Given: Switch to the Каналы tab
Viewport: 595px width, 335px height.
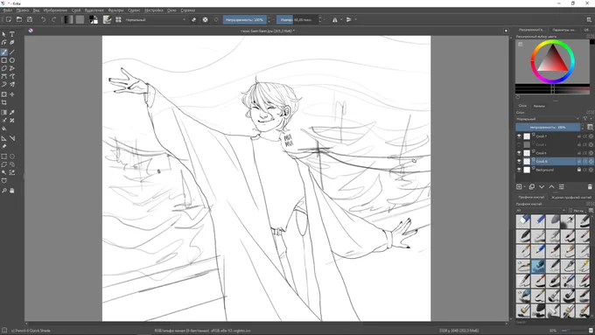Looking at the screenshot, I should (x=539, y=106).
